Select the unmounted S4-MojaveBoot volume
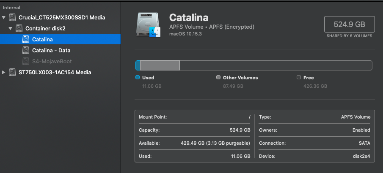This screenshot has width=383, height=173. click(x=52, y=62)
